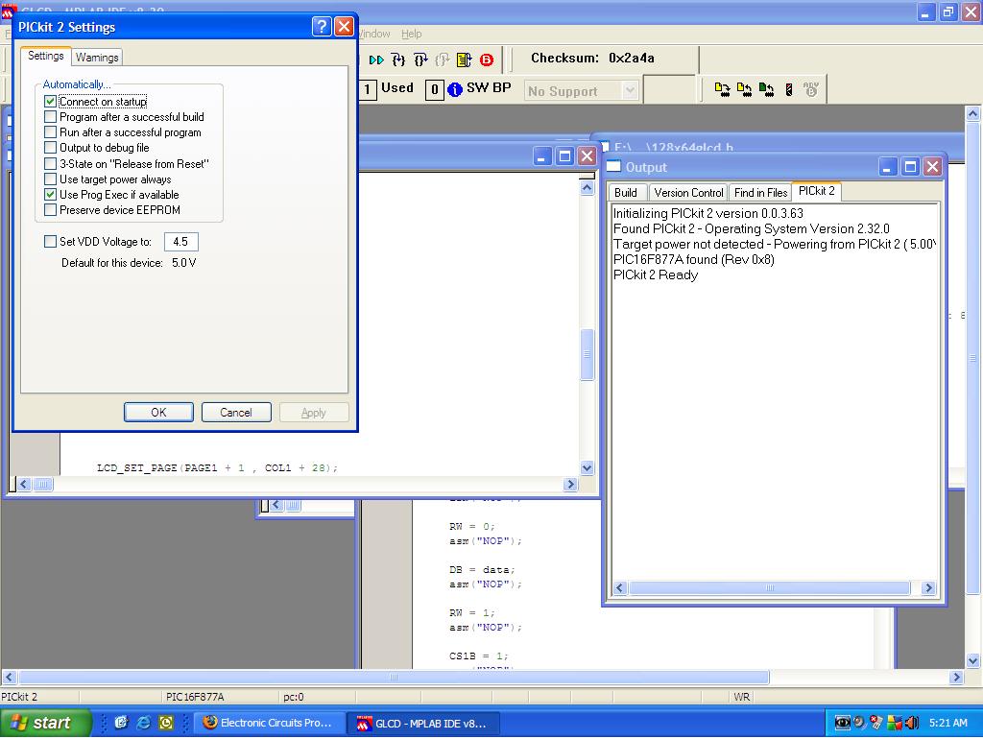Maximize the Output window
This screenshot has height=739, width=983.
tap(910, 167)
